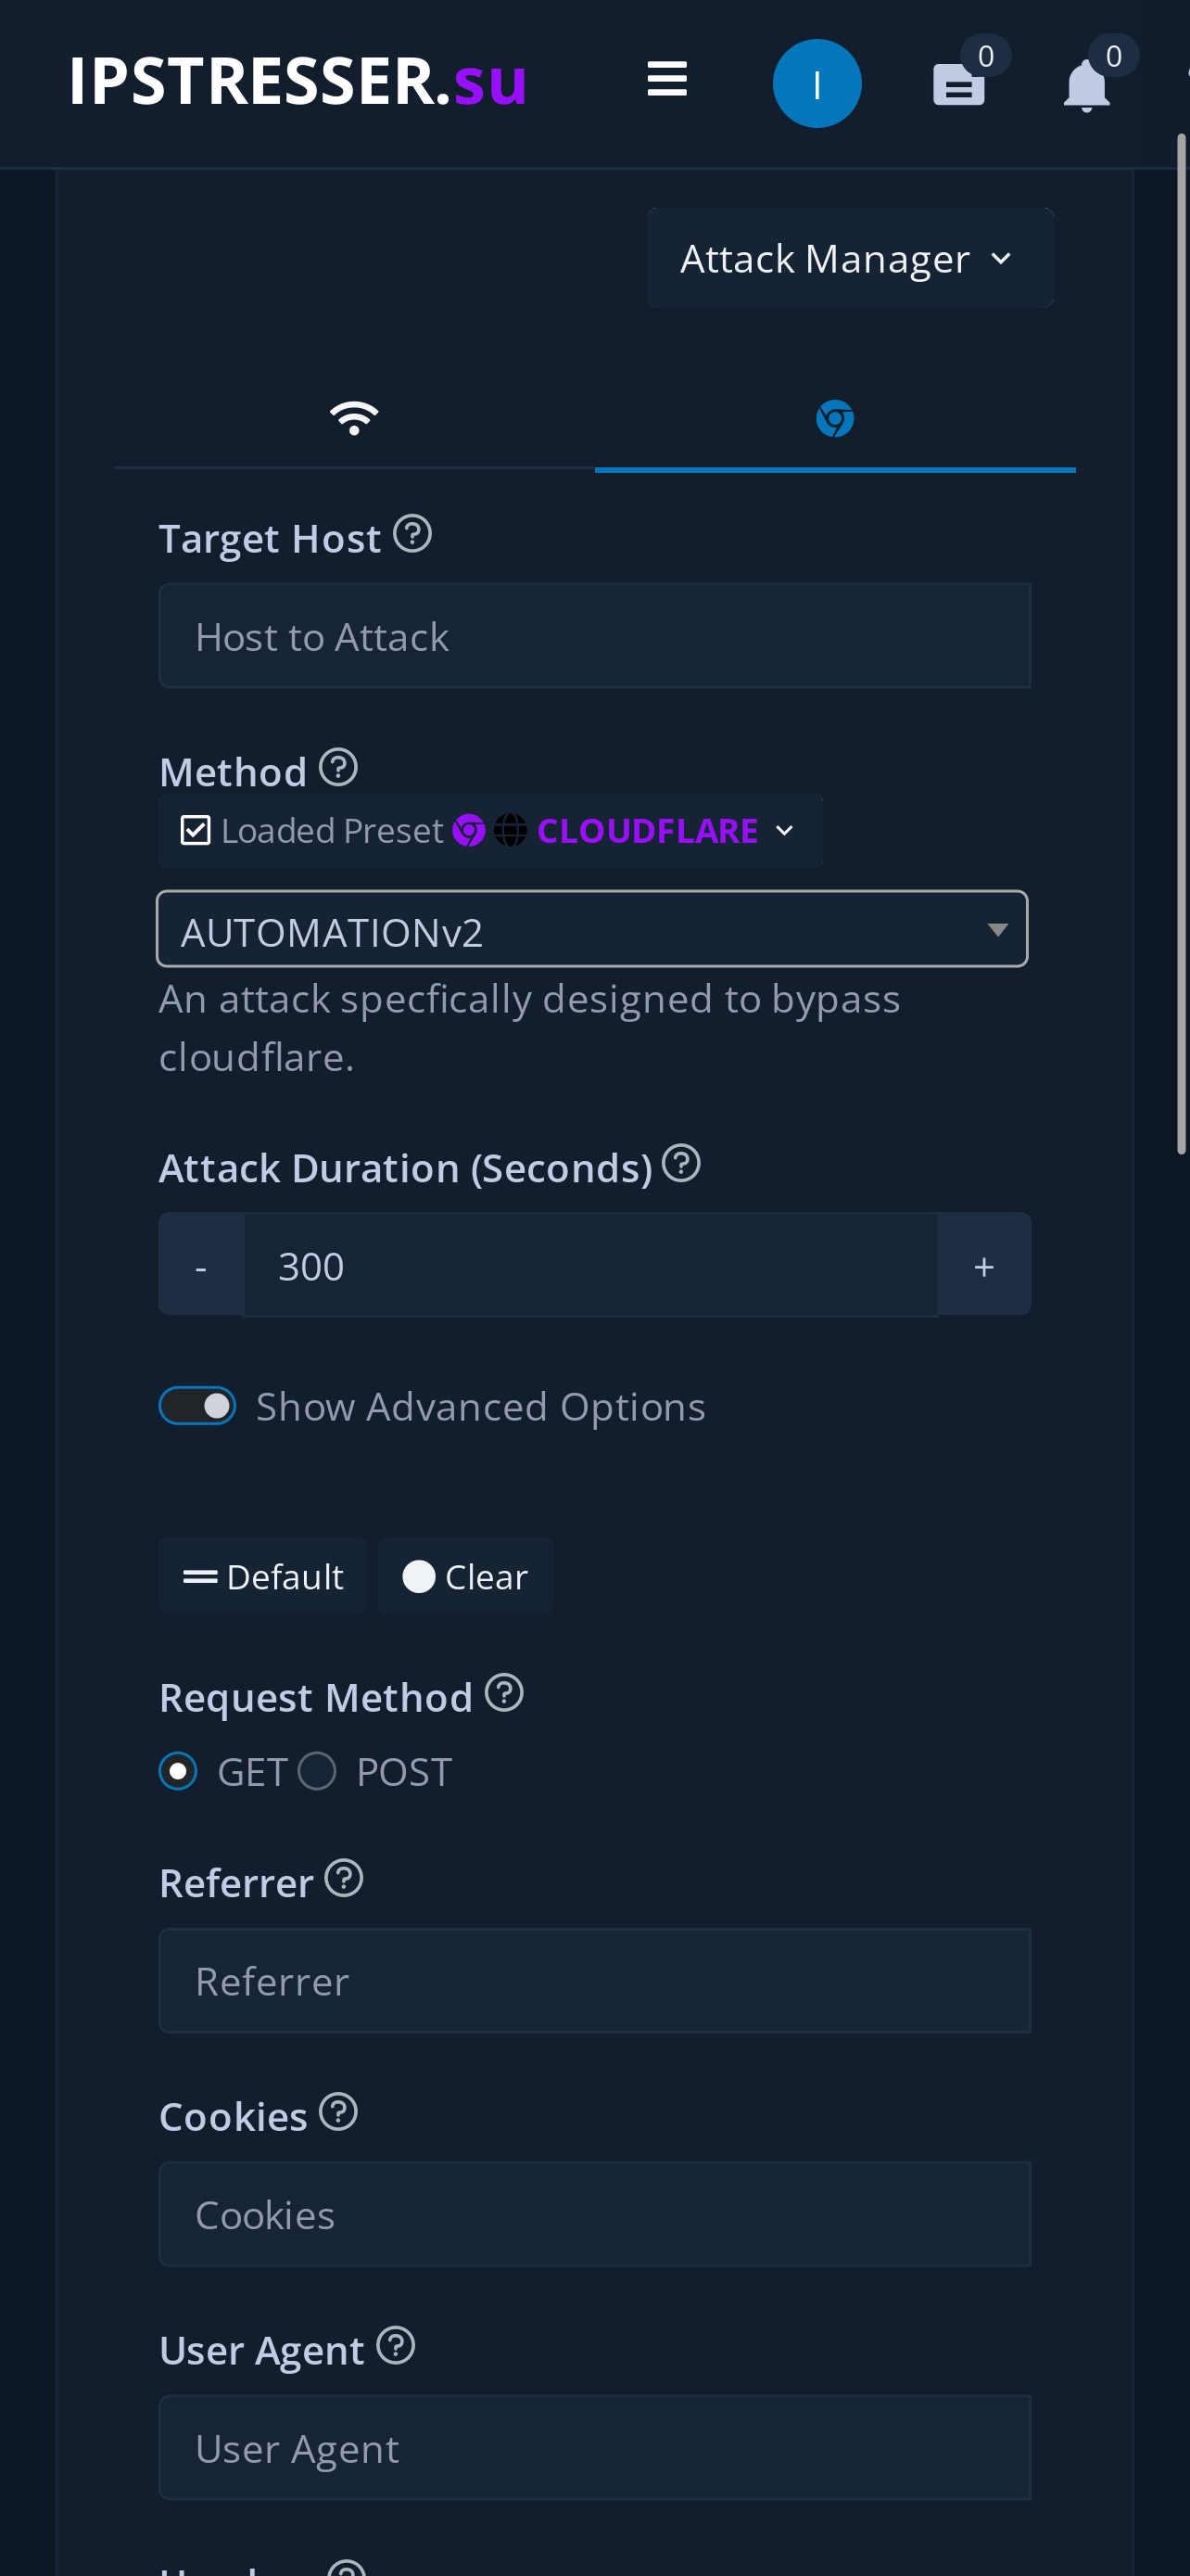The width and height of the screenshot is (1190, 2576).
Task: Enable Show Advanced Options
Action: tap(196, 1404)
